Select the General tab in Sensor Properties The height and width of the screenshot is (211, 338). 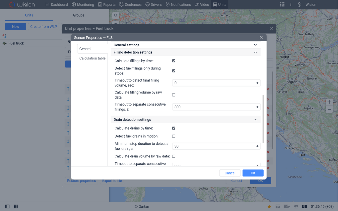pyautogui.click(x=92, y=49)
